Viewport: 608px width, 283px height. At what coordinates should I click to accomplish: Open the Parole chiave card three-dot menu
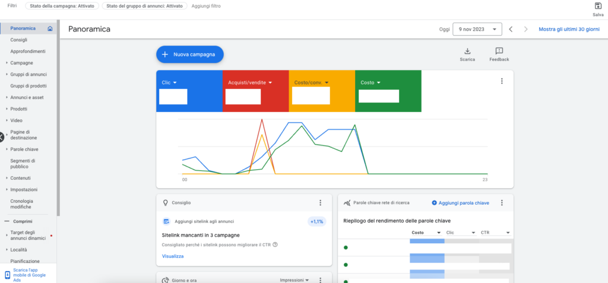(x=502, y=203)
